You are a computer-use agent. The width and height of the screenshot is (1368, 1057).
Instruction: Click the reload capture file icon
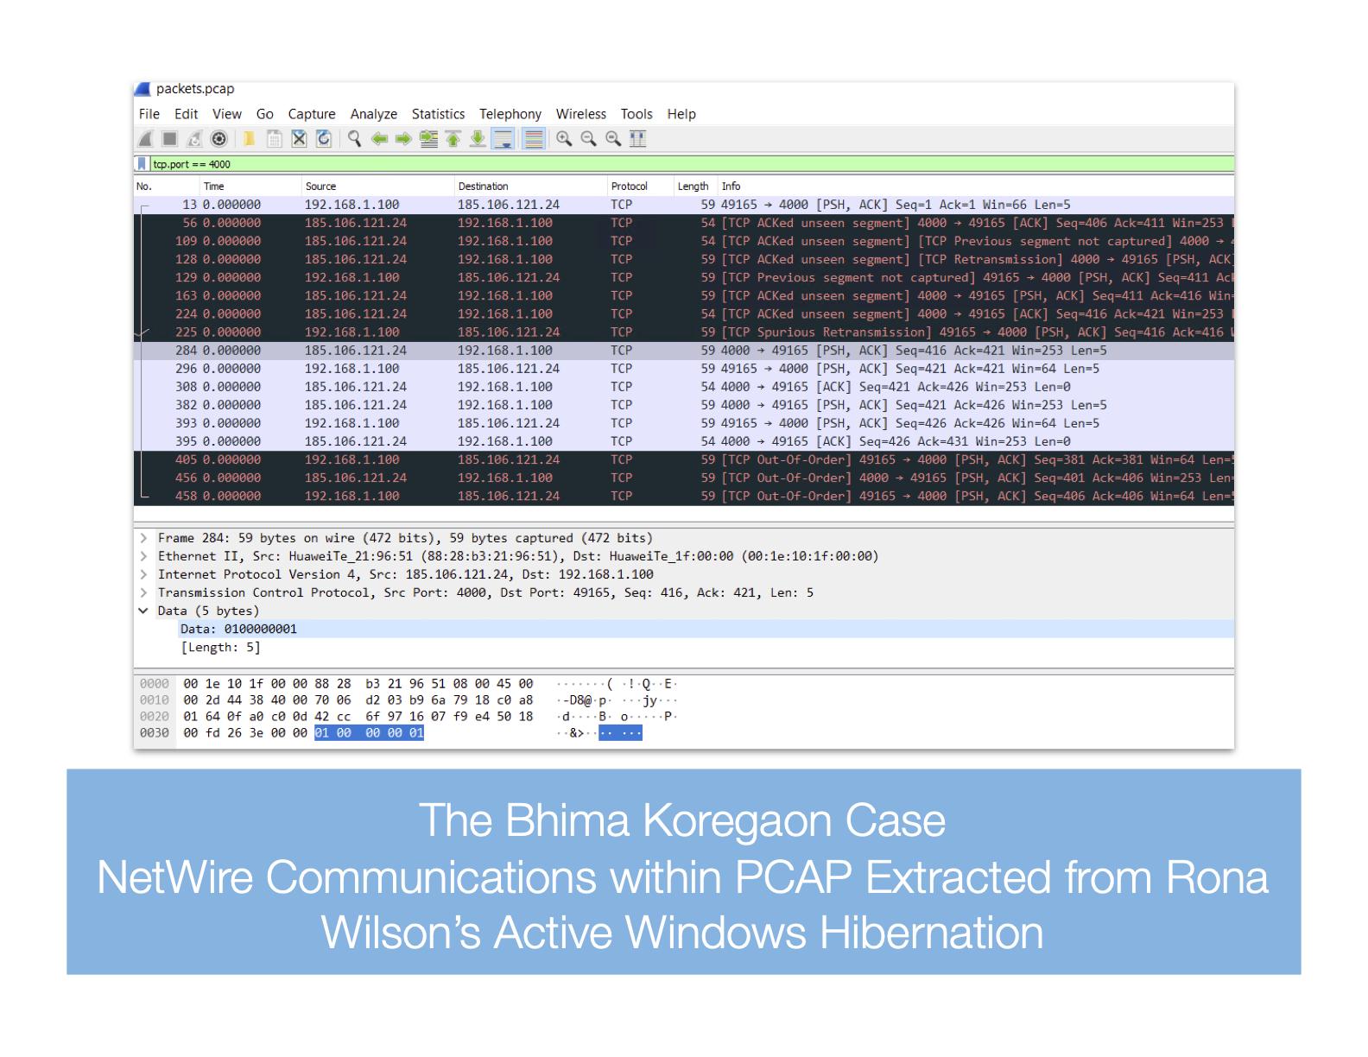tap(324, 139)
